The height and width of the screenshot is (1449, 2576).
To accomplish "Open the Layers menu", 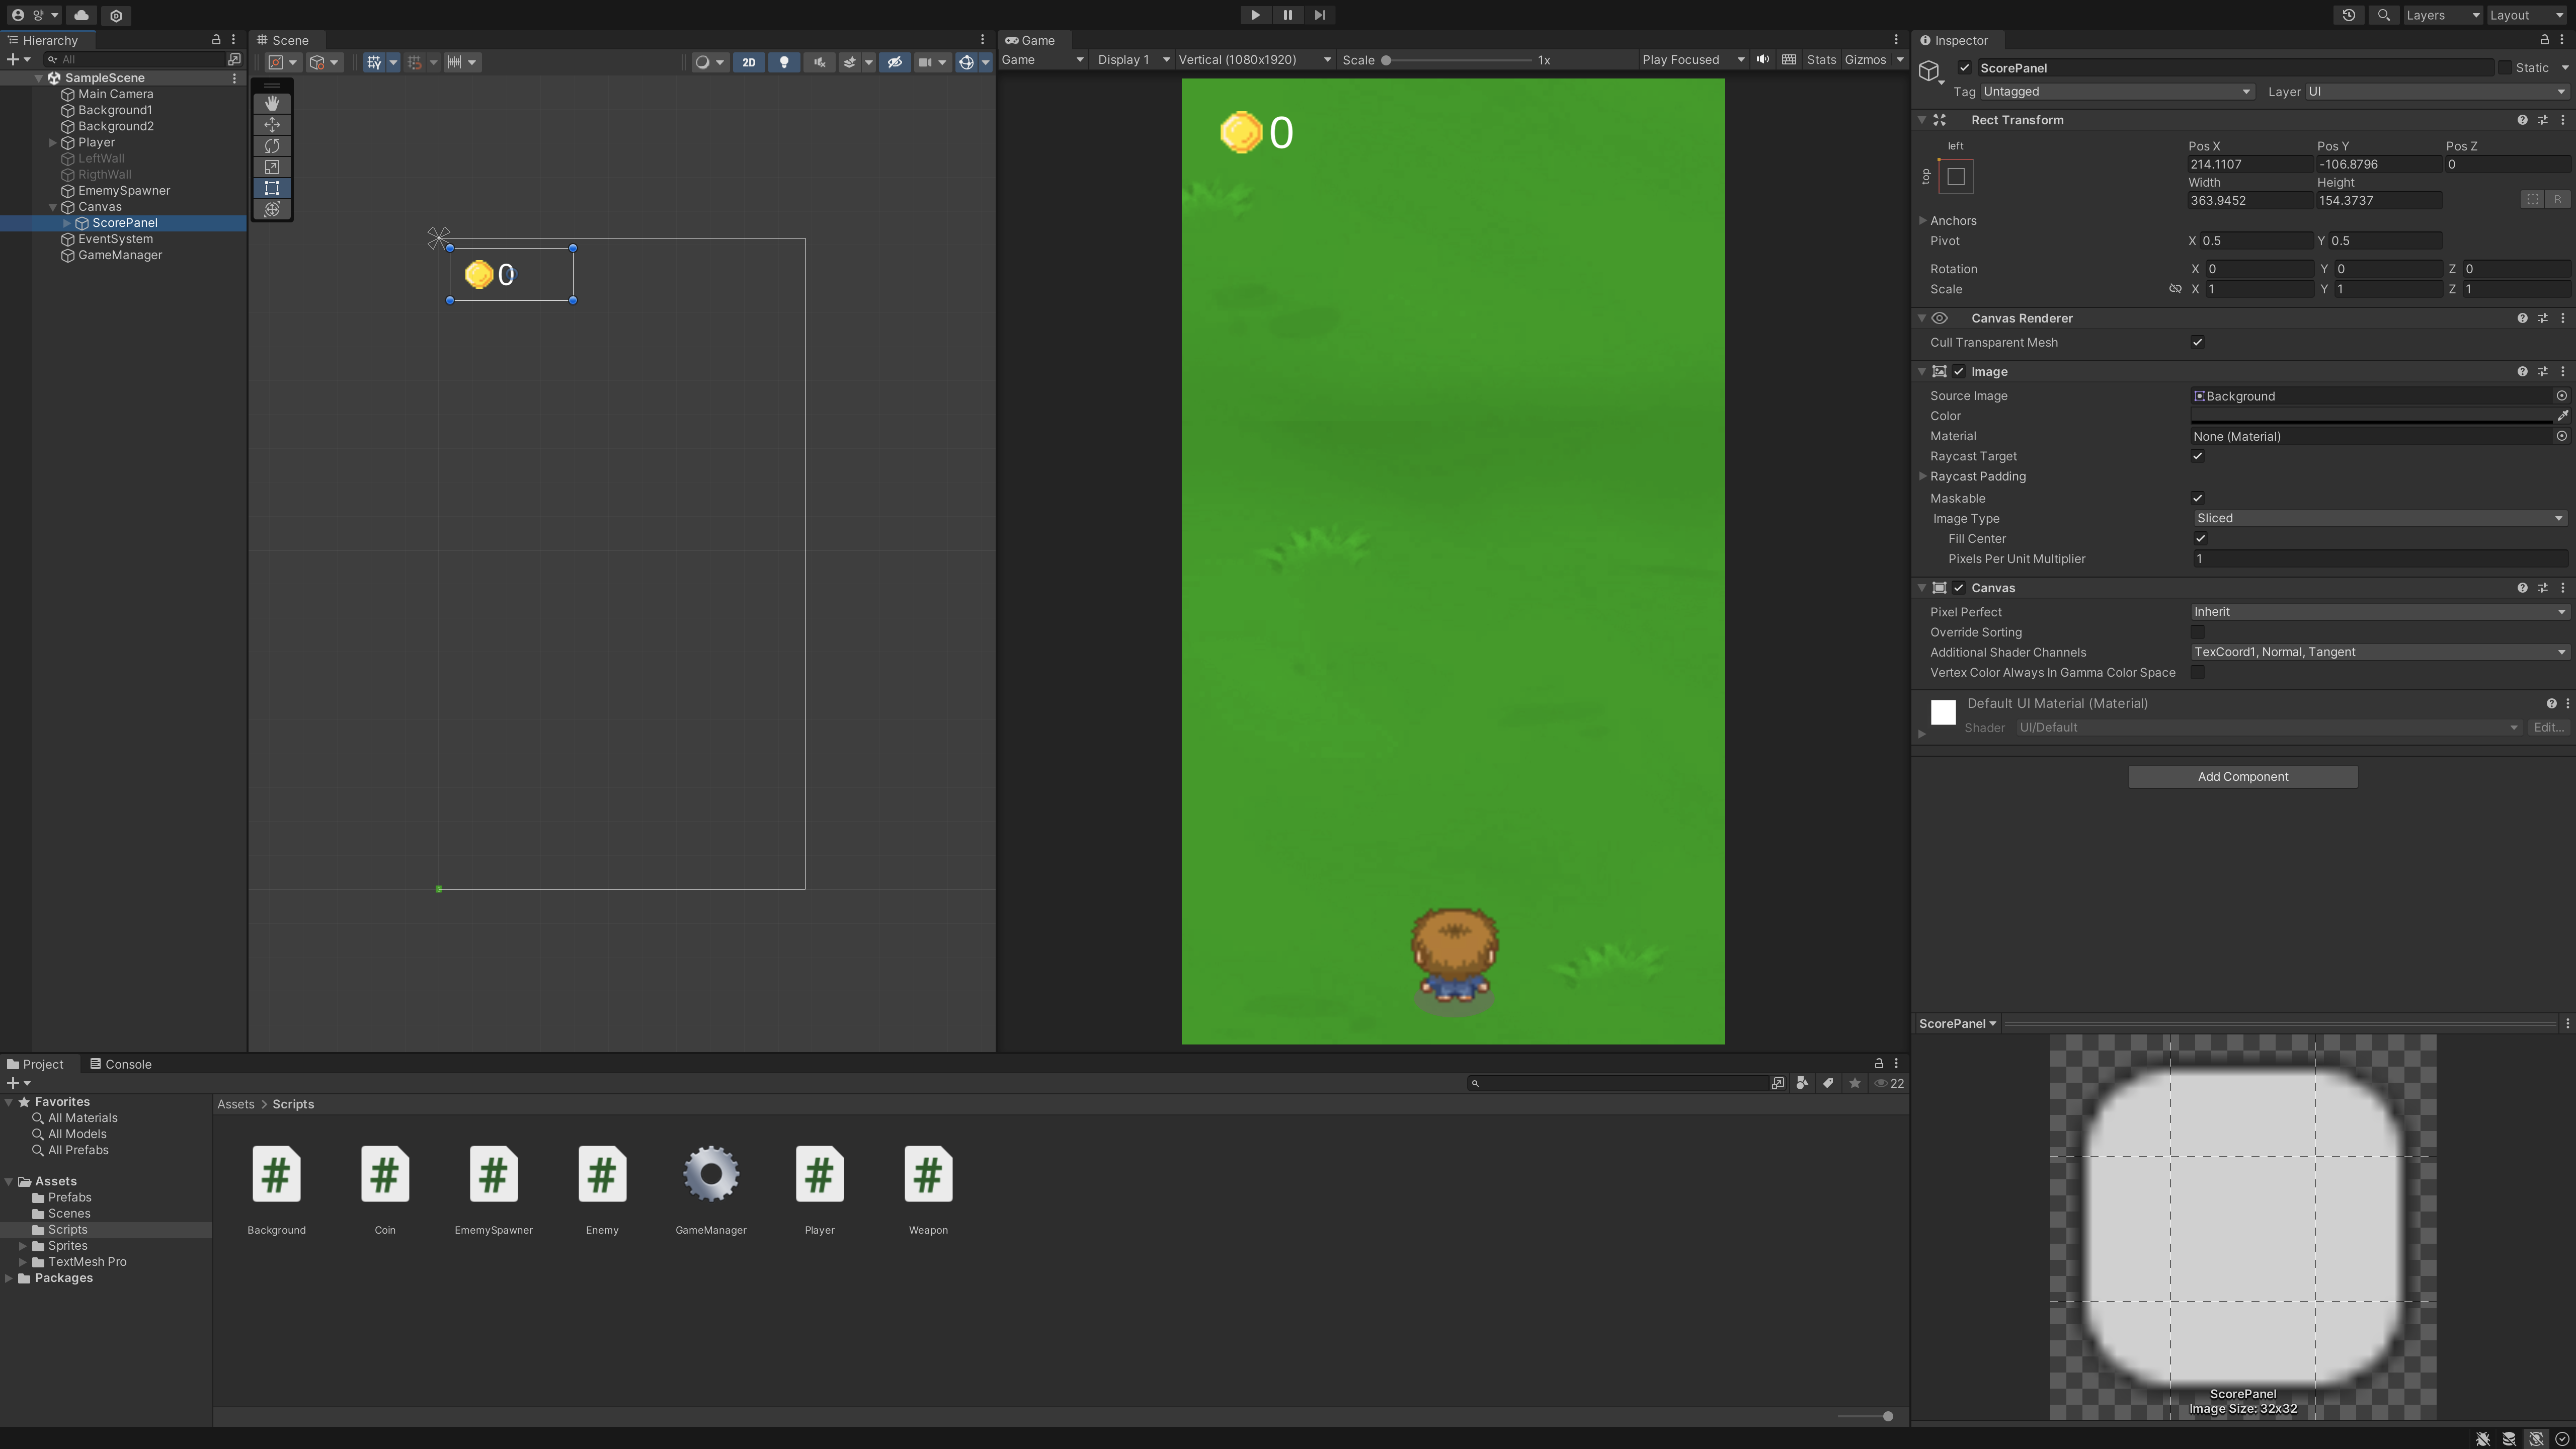I will pyautogui.click(x=2441, y=15).
